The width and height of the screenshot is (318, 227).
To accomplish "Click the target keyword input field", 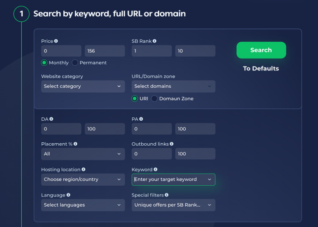I will (x=173, y=179).
